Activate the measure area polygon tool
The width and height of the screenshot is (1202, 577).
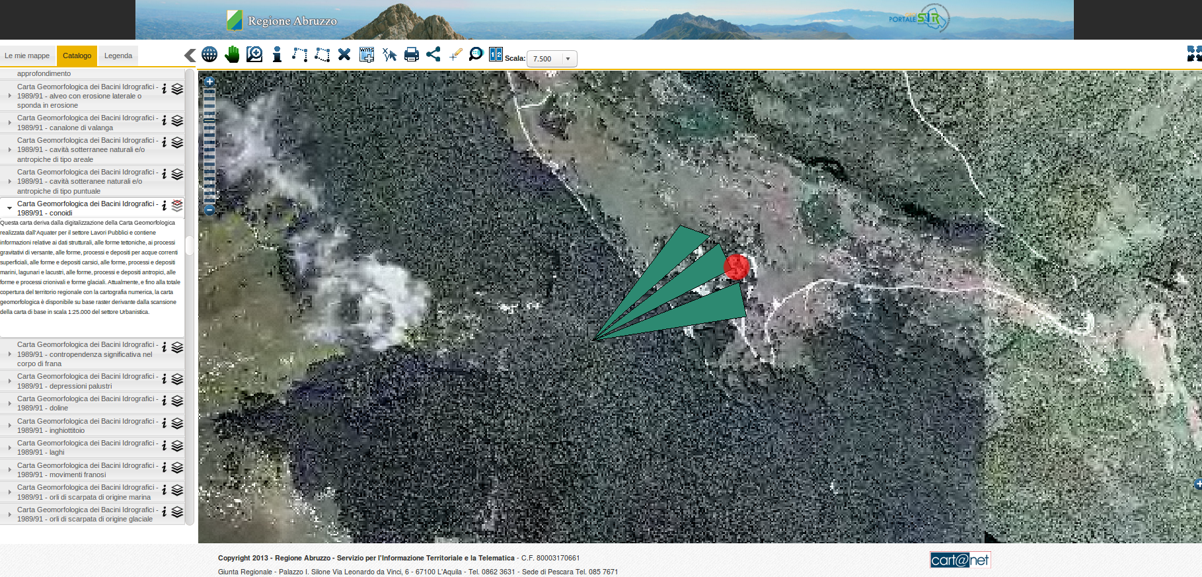[x=322, y=55]
